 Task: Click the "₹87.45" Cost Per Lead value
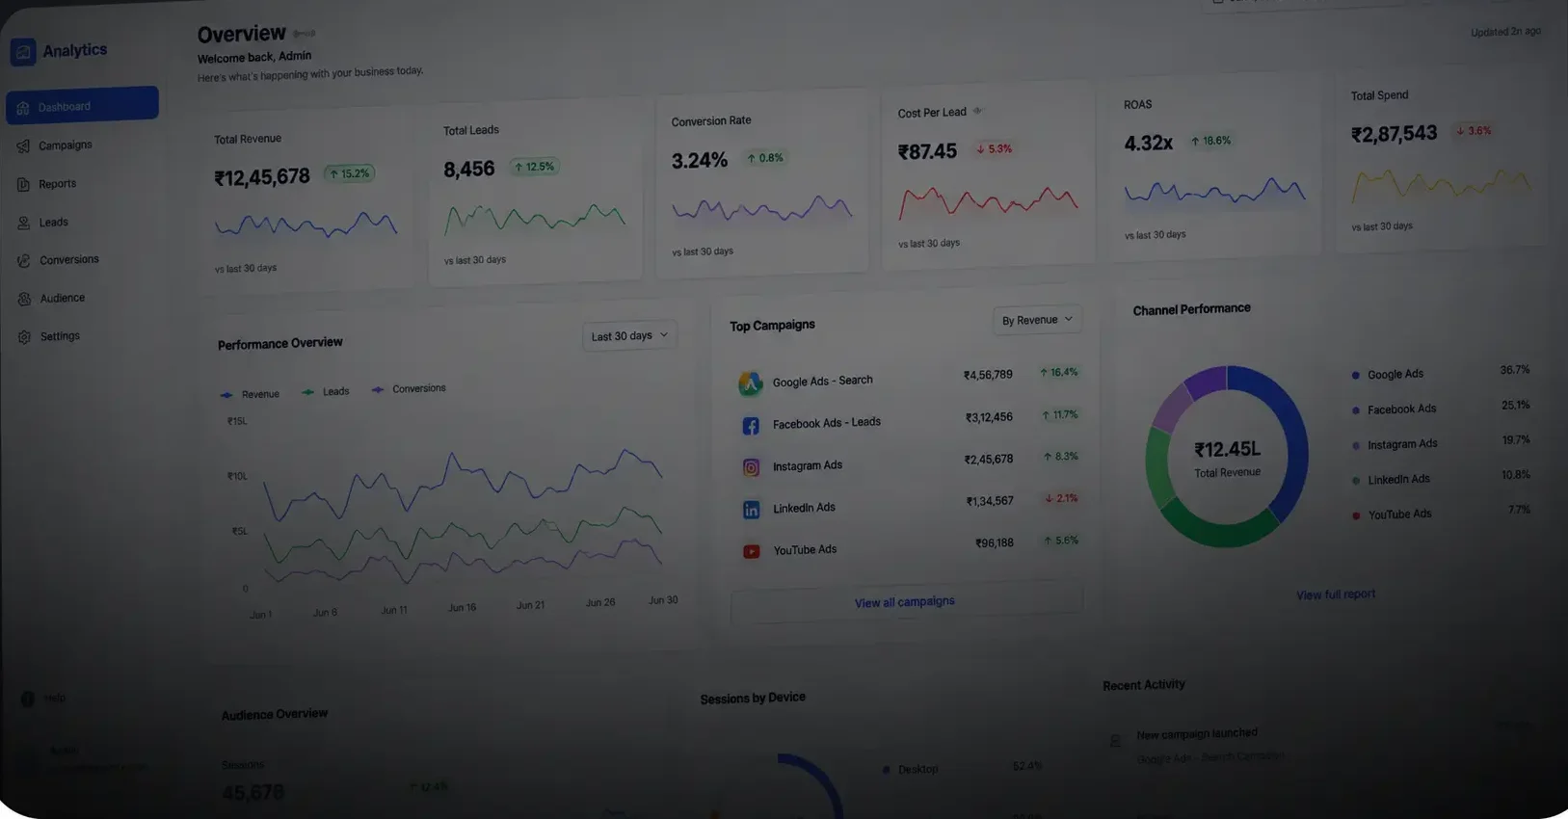927,152
